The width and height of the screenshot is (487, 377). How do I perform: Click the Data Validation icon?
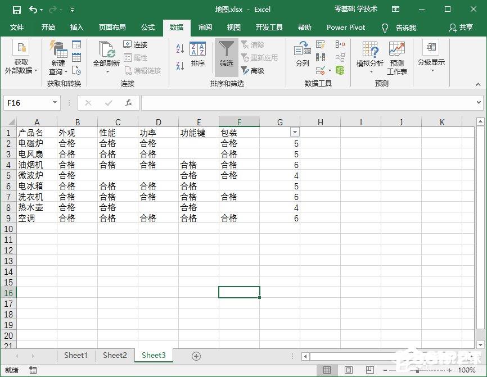(x=320, y=70)
